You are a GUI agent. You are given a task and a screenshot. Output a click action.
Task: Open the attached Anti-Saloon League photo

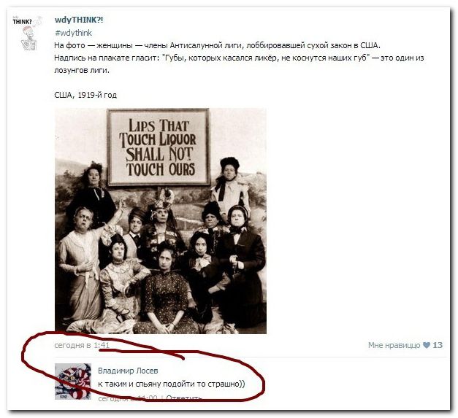(161, 221)
